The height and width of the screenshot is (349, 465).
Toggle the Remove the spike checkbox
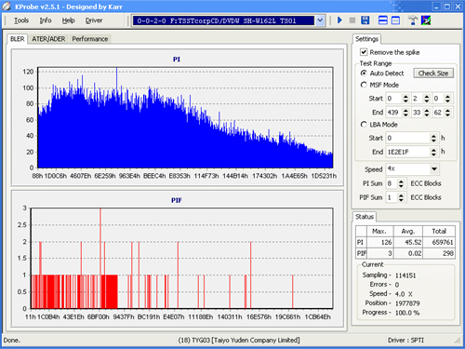(x=364, y=52)
